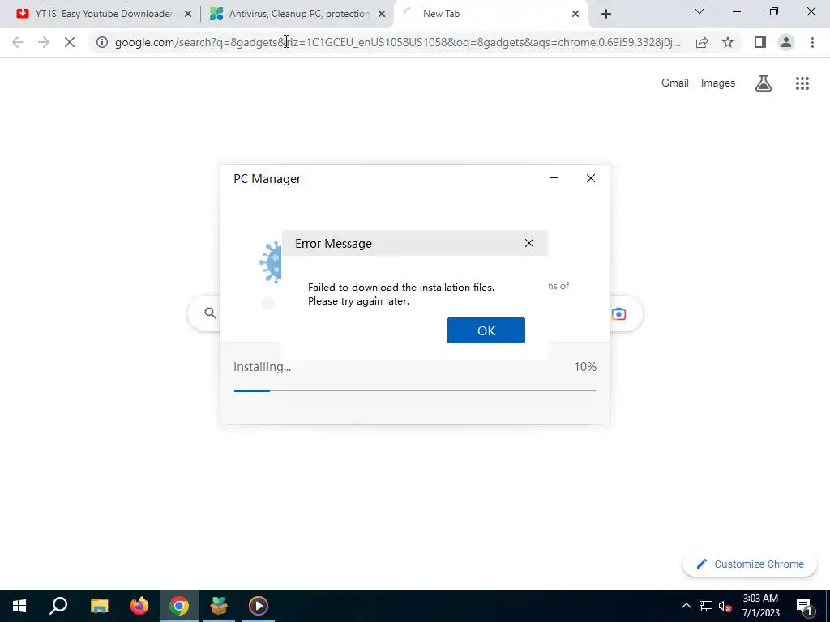Image resolution: width=830 pixels, height=622 pixels.
Task: Open network status tray icon
Action: 706,606
